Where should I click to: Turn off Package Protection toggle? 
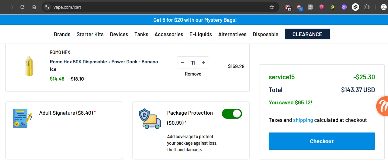pyautogui.click(x=232, y=114)
